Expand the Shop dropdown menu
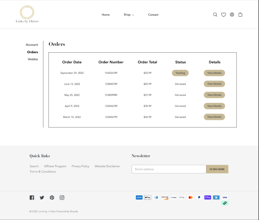The image size is (259, 220). [129, 15]
